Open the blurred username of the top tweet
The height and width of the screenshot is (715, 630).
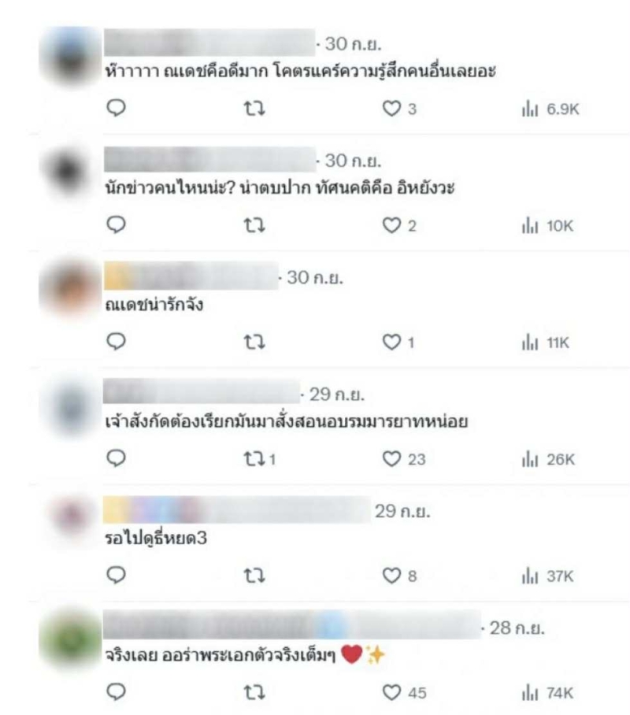click(x=209, y=43)
